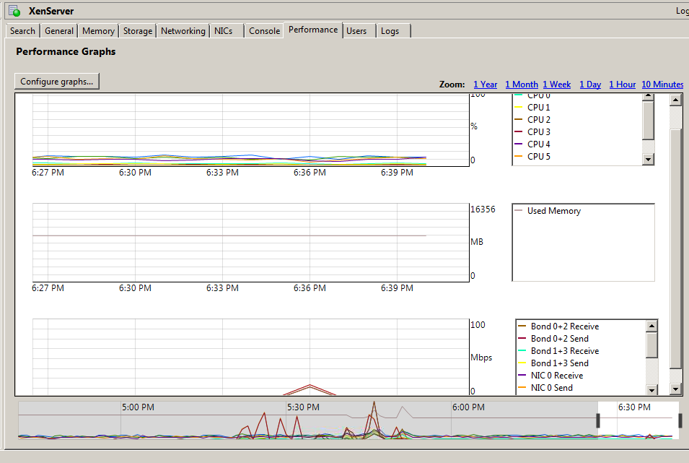This screenshot has width=689, height=463.
Task: Open the Console tab
Action: (264, 31)
